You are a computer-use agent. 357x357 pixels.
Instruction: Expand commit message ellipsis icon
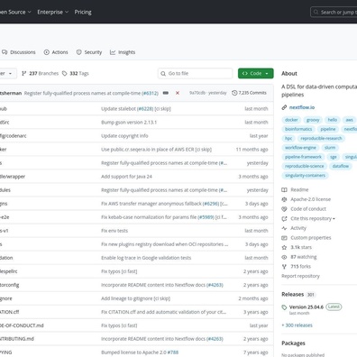[166, 93]
